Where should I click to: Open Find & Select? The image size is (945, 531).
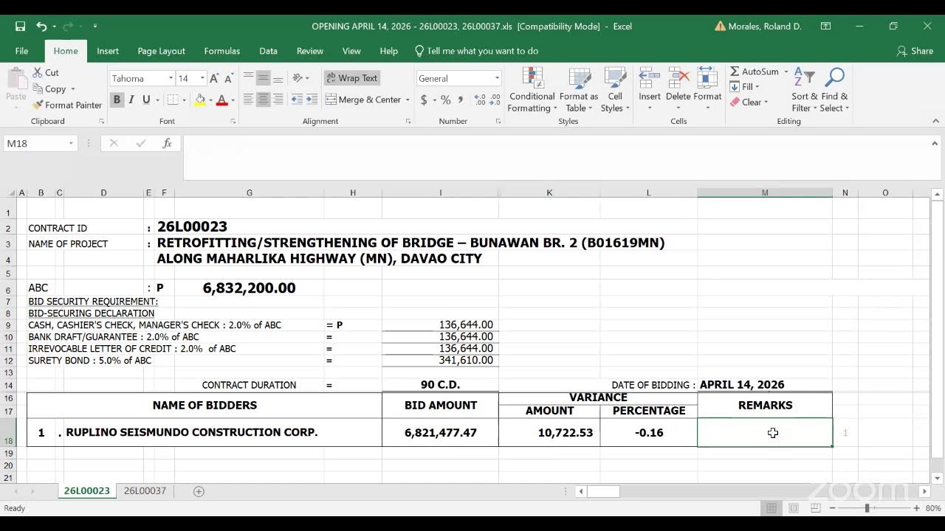click(x=834, y=90)
